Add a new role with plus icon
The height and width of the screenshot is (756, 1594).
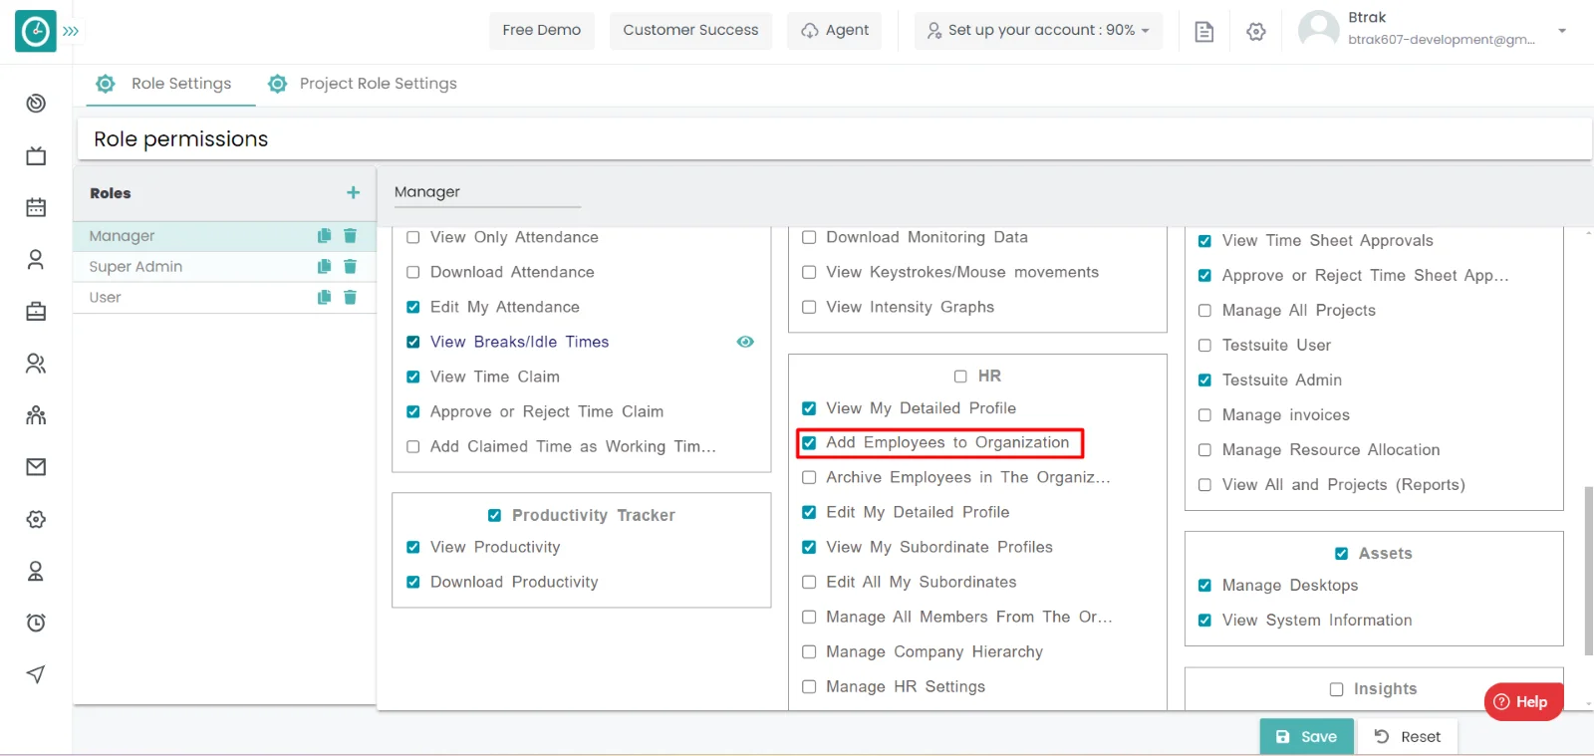click(x=353, y=192)
